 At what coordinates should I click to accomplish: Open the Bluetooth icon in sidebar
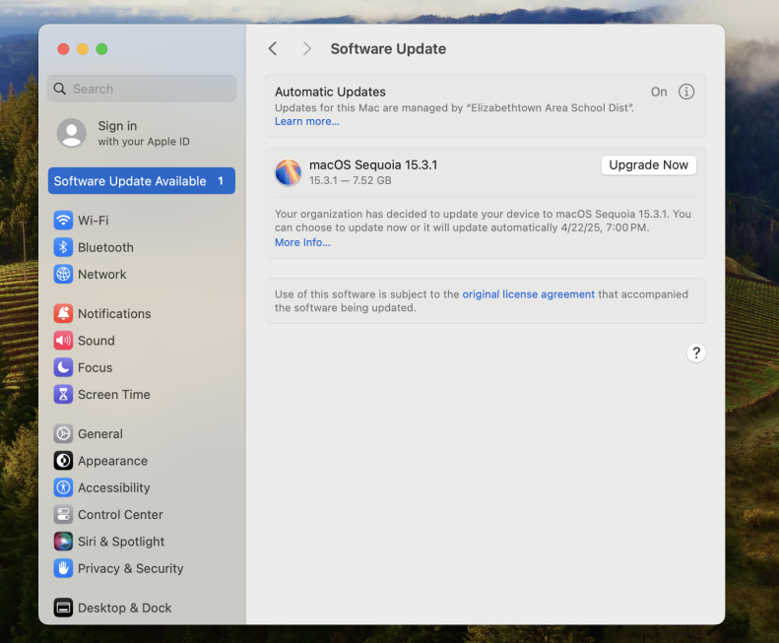[63, 247]
